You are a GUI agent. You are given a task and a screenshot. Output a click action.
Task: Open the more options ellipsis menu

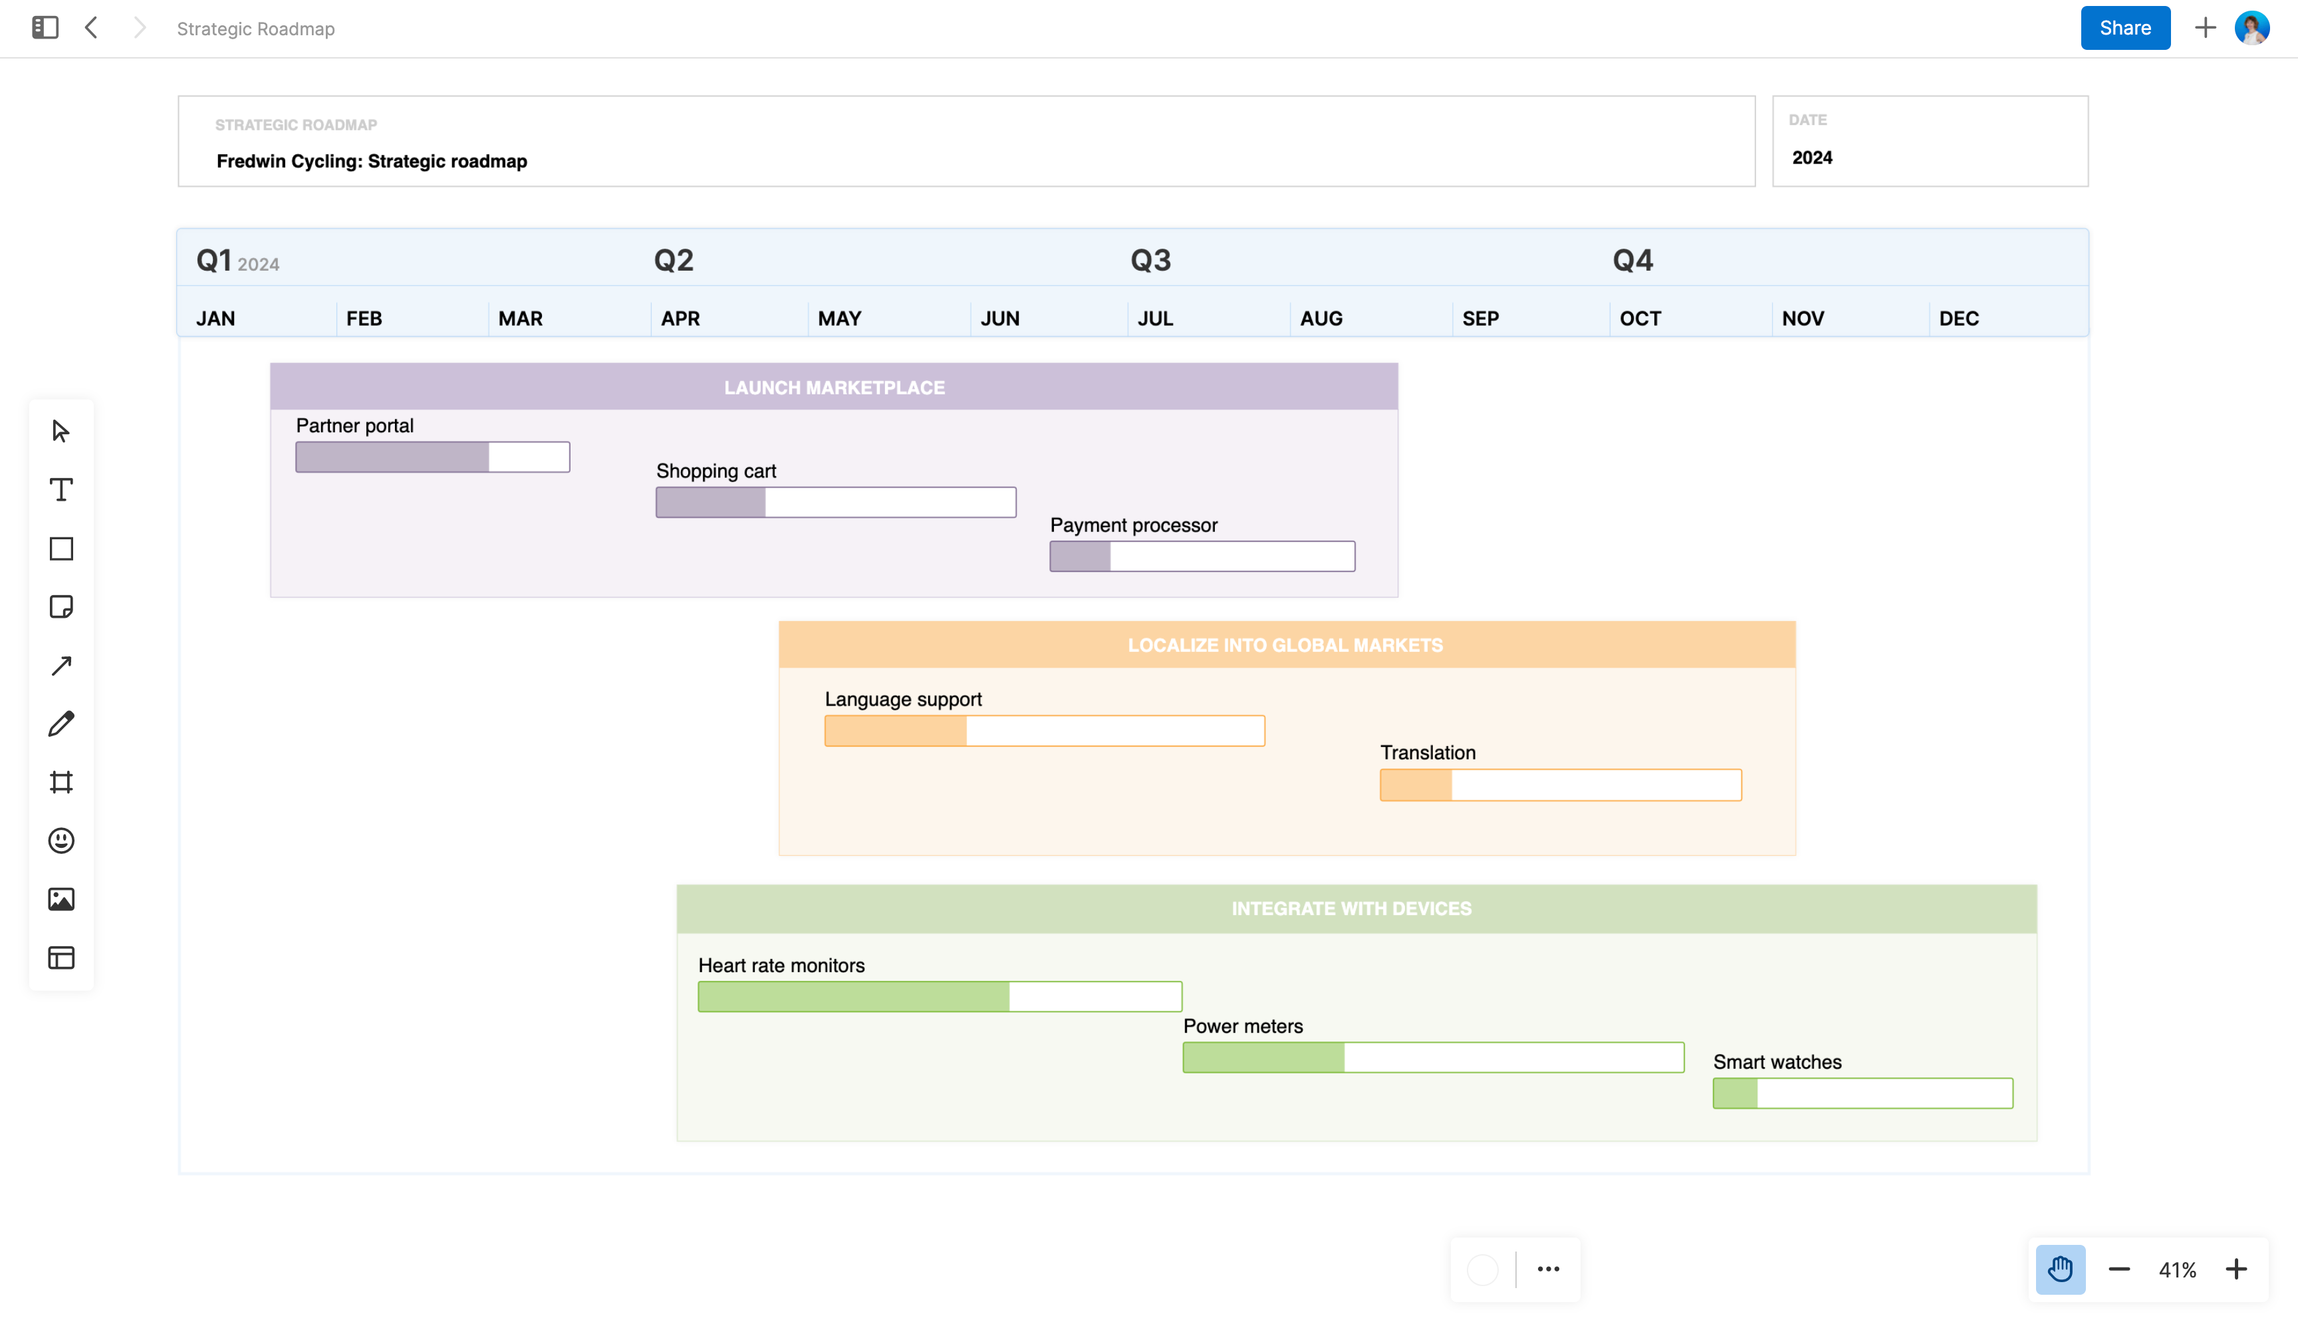[x=1547, y=1269]
